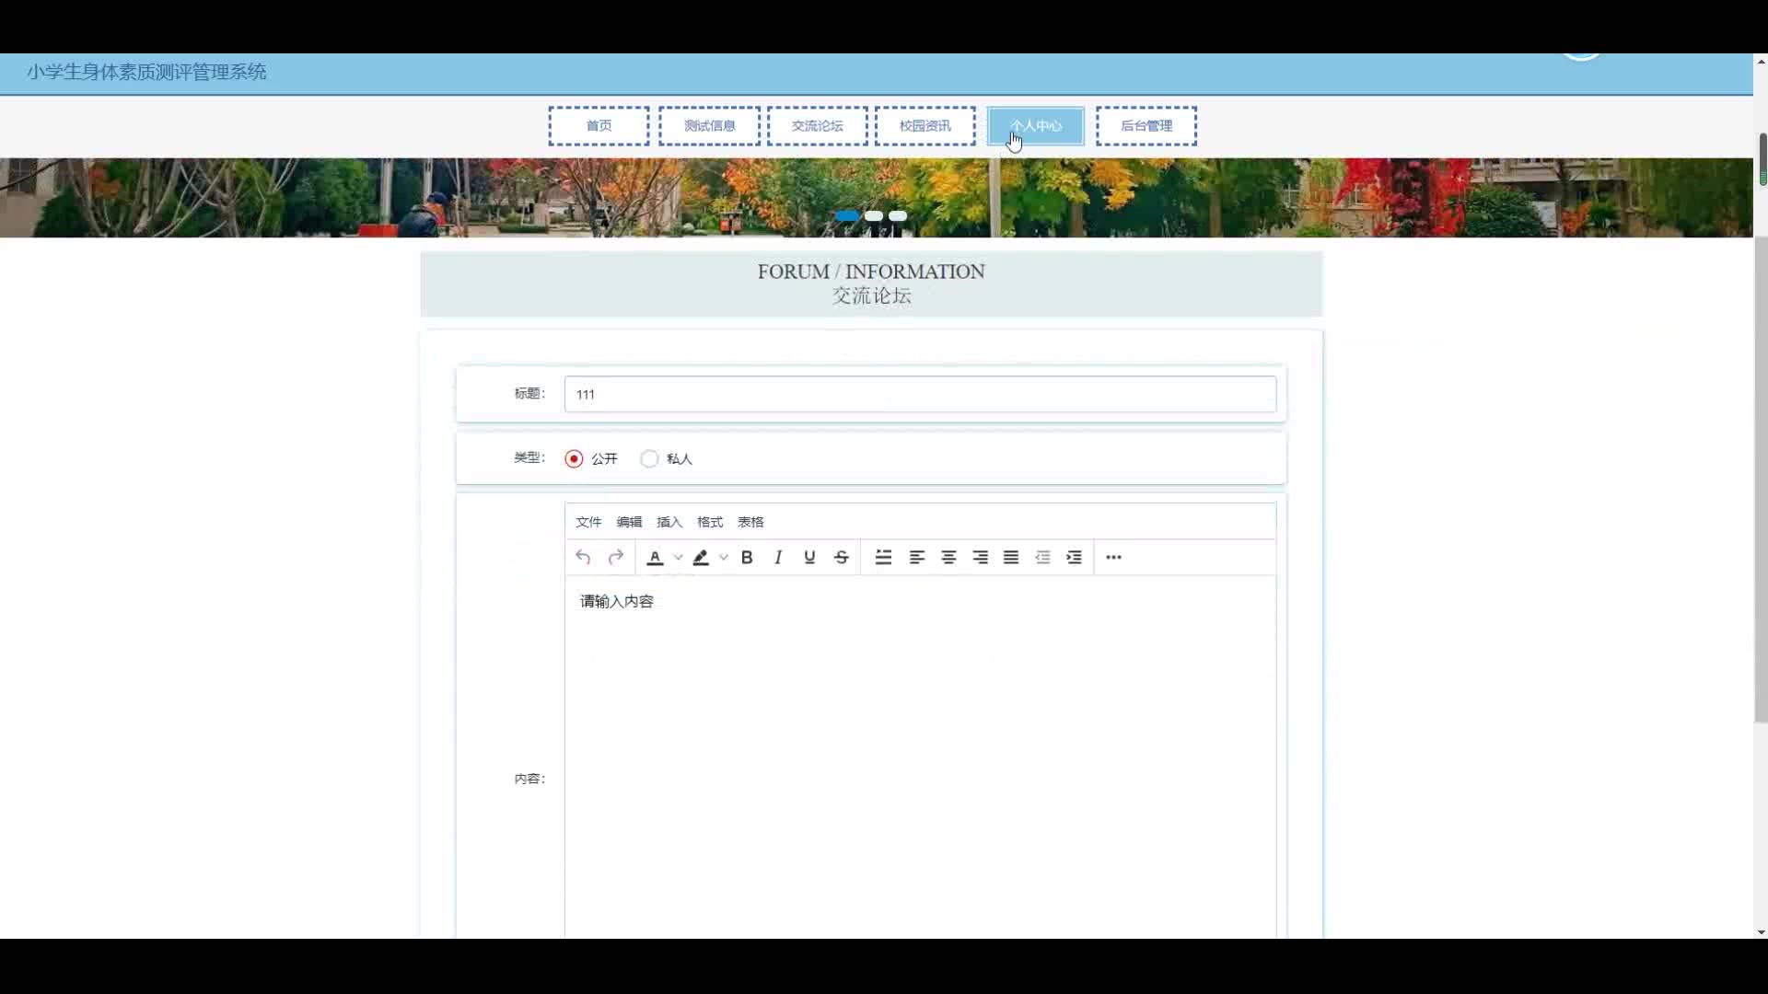Toggle underline formatting
The width and height of the screenshot is (1768, 994).
[x=809, y=557]
